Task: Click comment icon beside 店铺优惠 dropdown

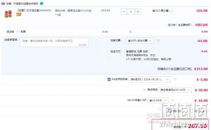Action: click(x=158, y=41)
